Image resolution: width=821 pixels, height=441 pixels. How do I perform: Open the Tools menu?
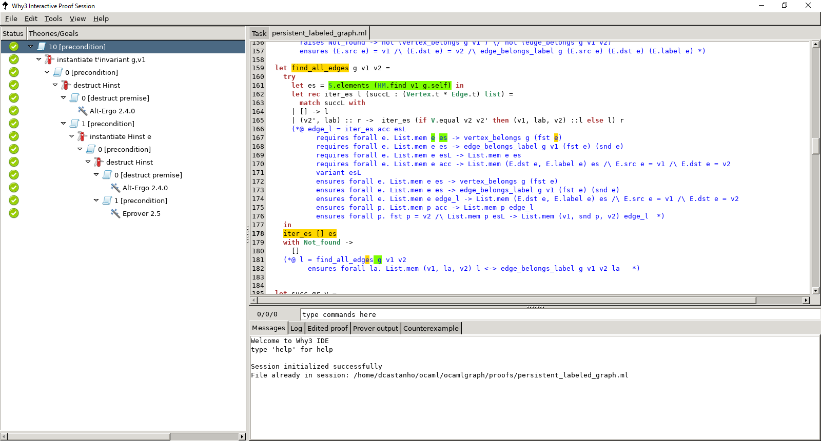pos(53,18)
